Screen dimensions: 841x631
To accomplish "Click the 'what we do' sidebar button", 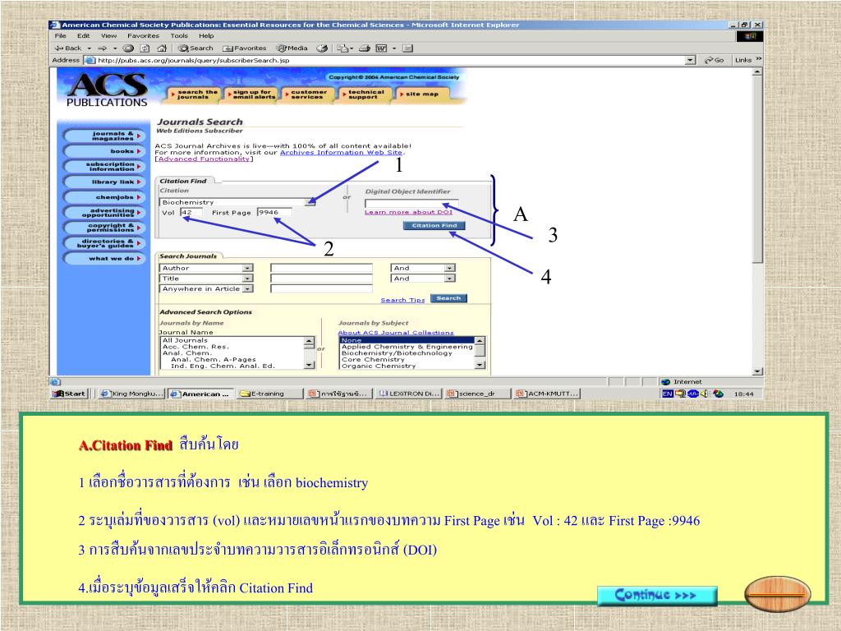I will [x=104, y=259].
